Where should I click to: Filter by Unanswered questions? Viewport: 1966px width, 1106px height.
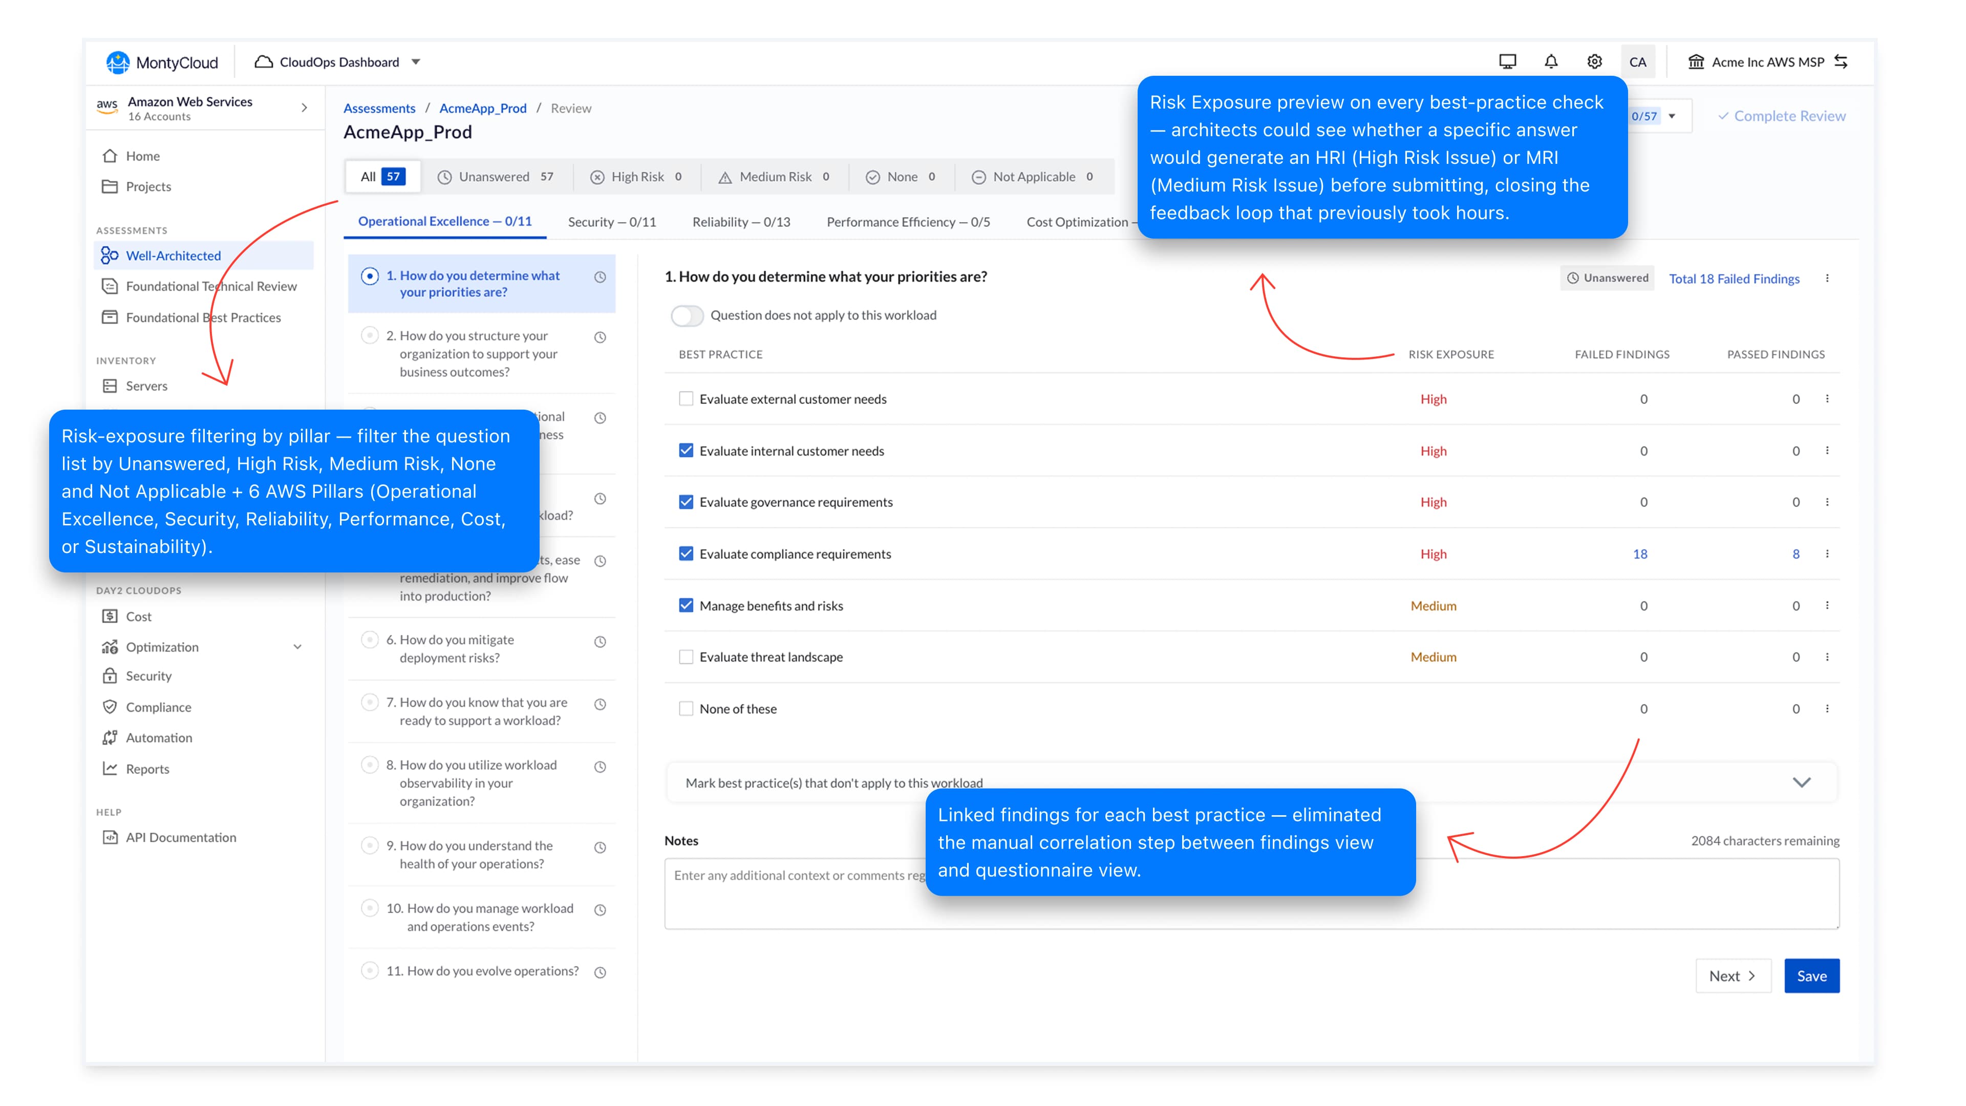pyautogui.click(x=496, y=176)
